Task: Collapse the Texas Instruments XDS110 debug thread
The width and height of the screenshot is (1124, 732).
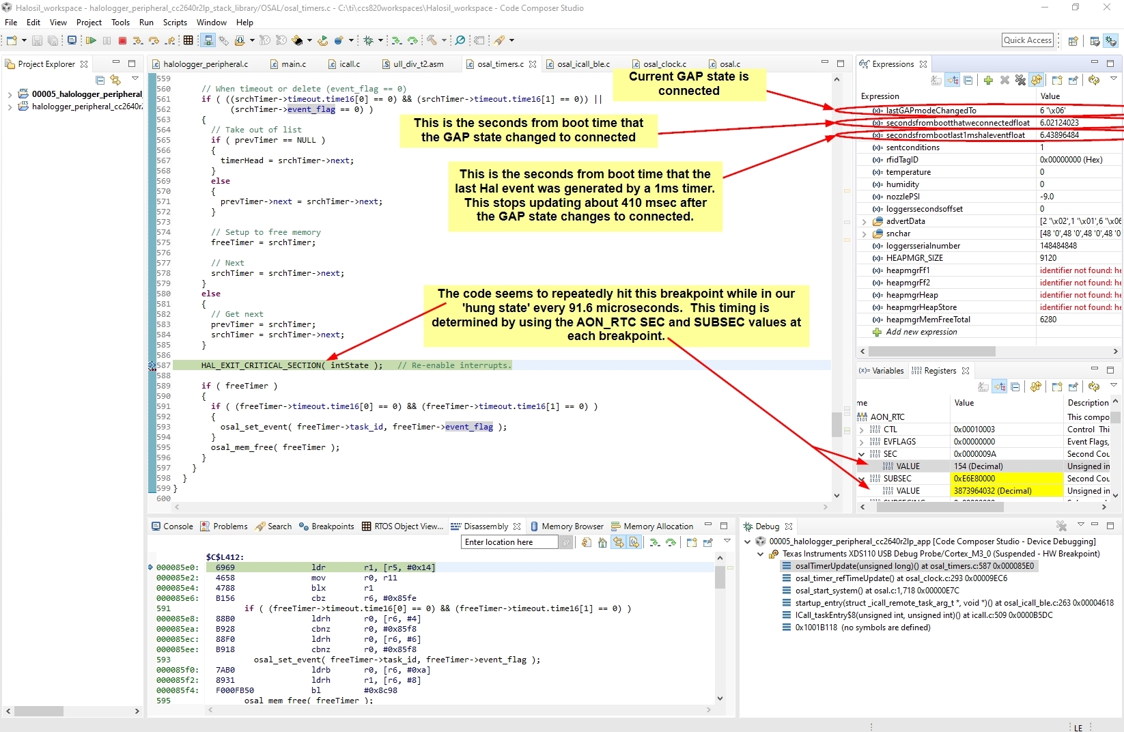Action: click(761, 554)
